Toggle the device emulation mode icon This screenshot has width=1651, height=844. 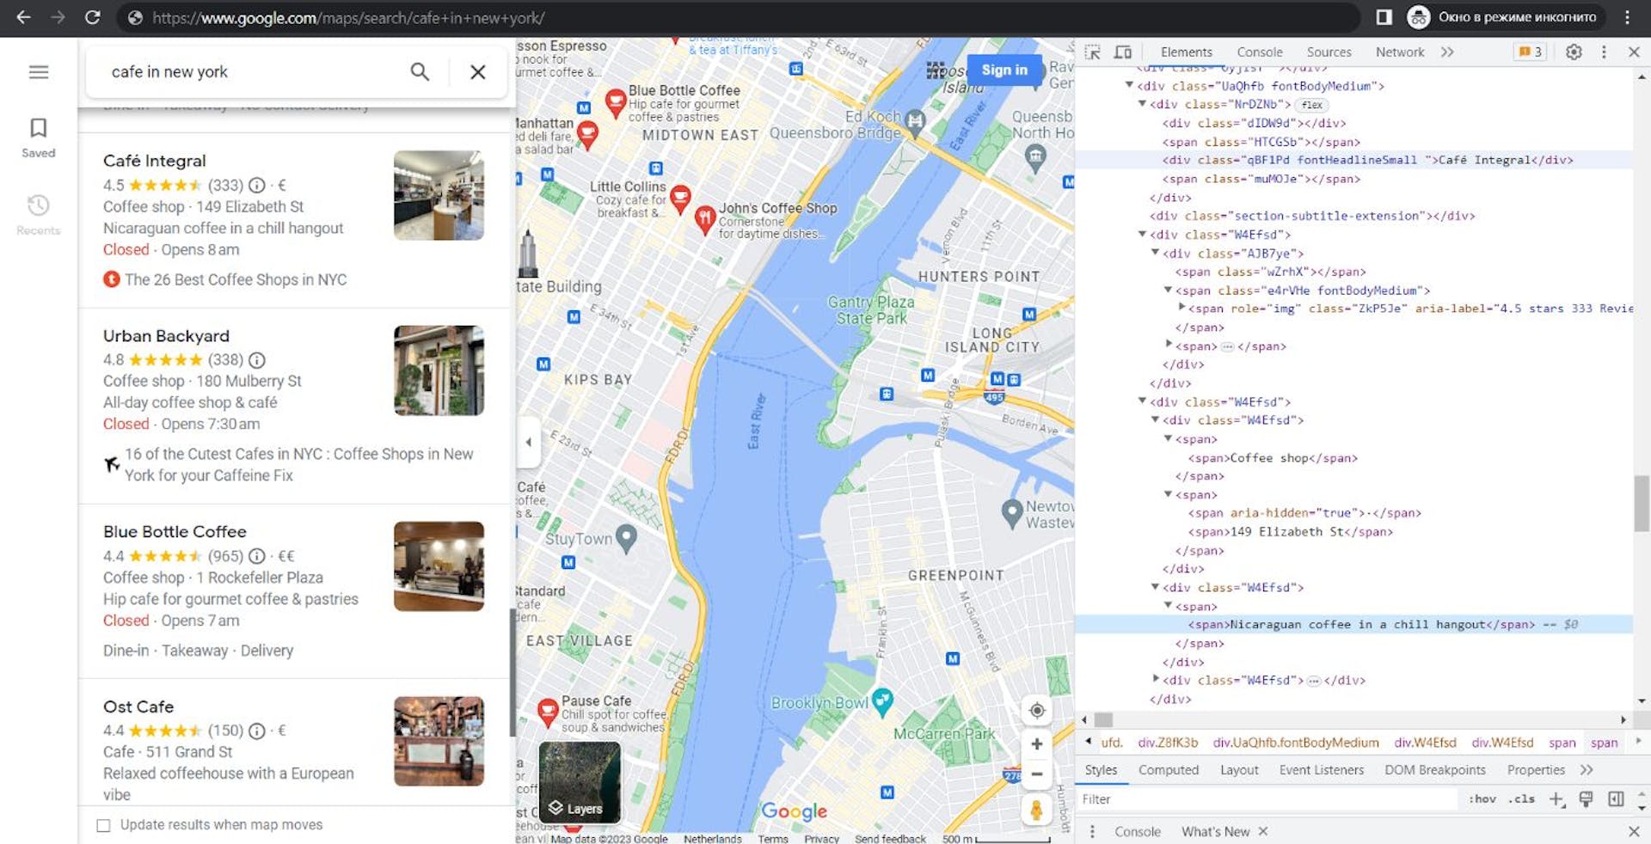tap(1123, 52)
